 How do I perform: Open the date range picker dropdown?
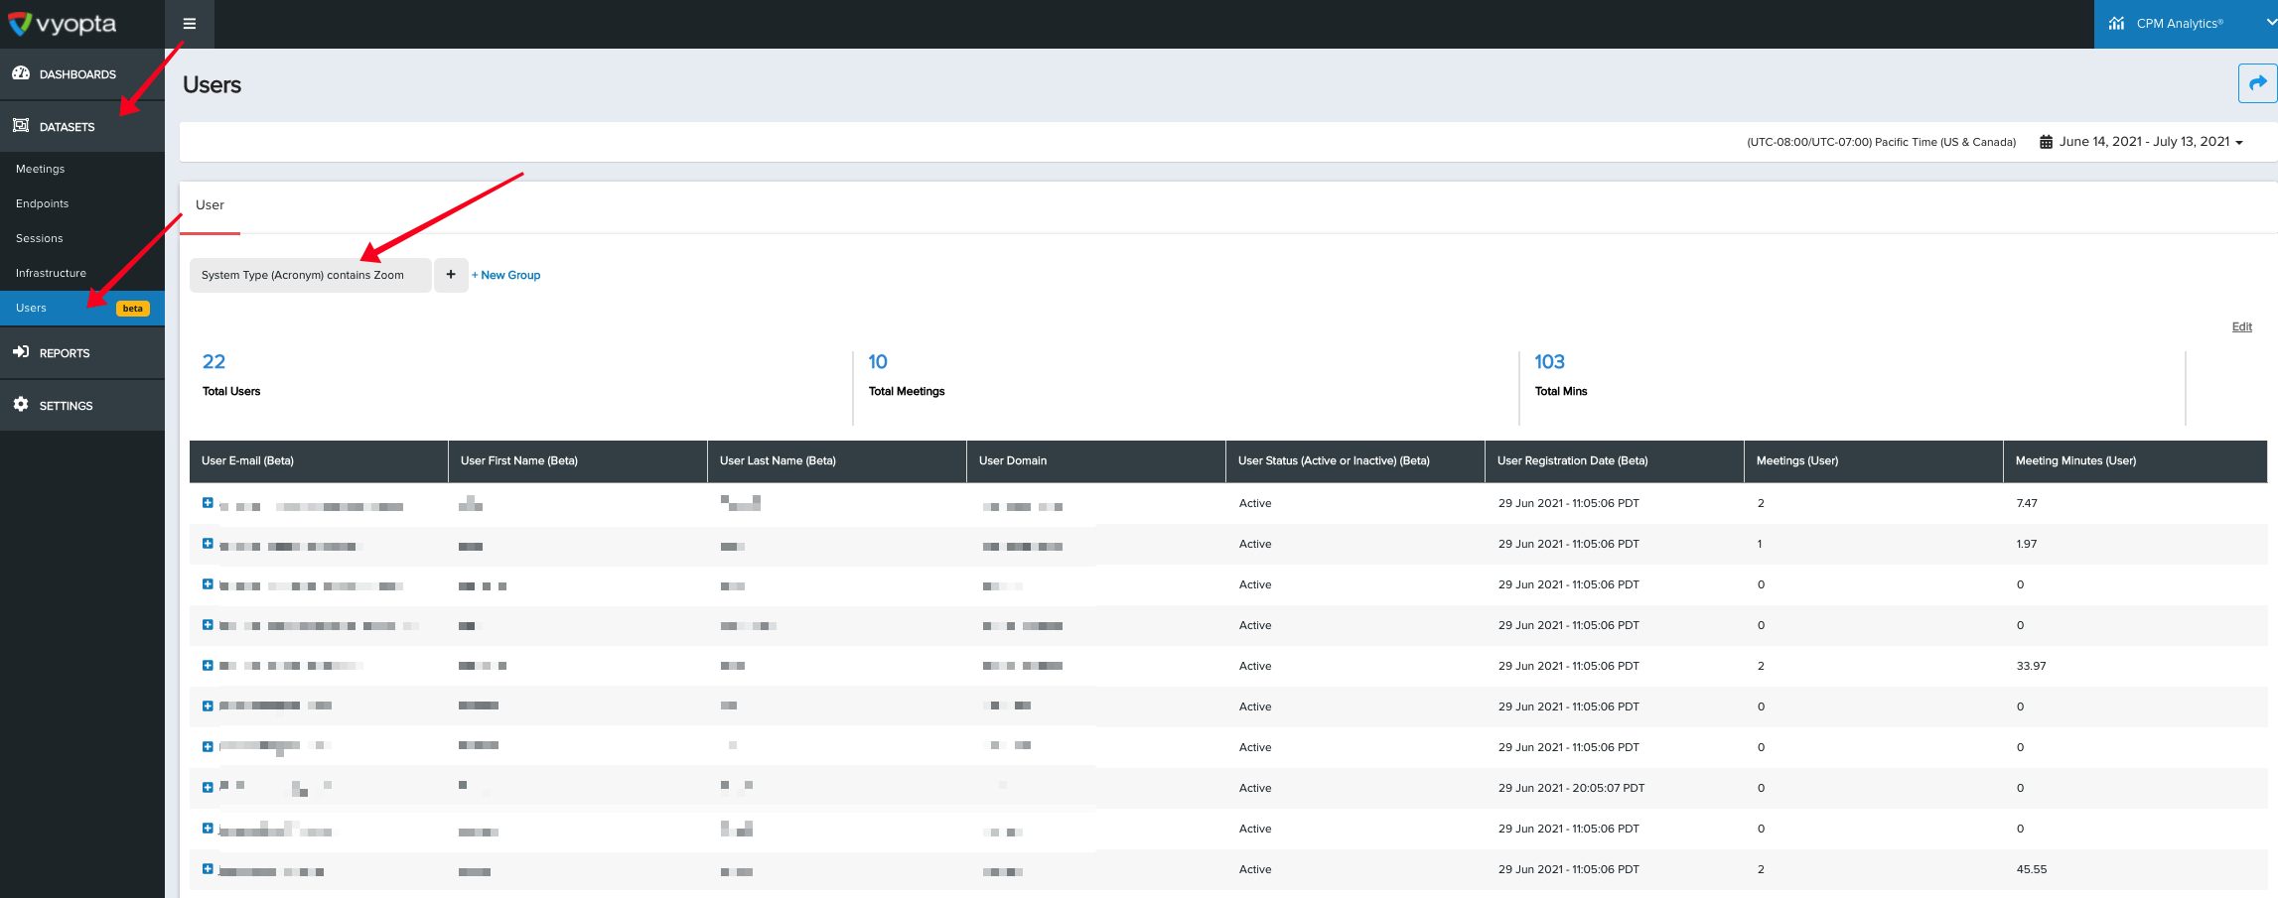2151,142
